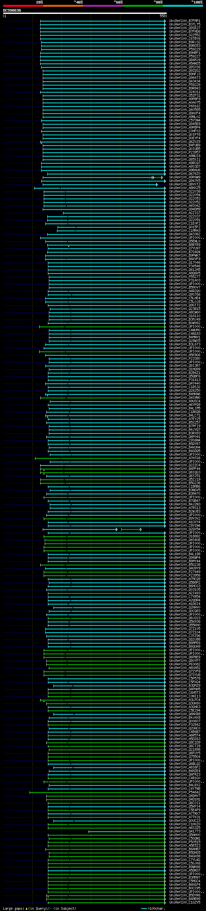Viewport: 206px width, 911px height.
Task: Open hit UniRef100_Q9SE27
Action: pyautogui.click(x=184, y=28)
